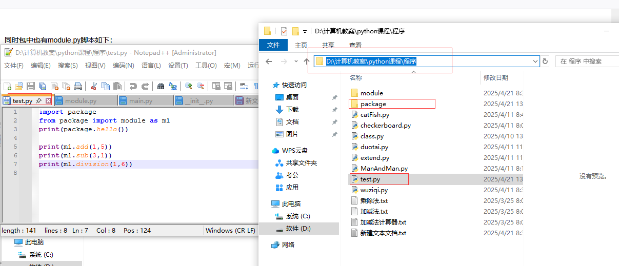Screen dimensions: 619x266
Task: Click Paste icon in Notepad++ toolbar
Action: pyautogui.click(x=117, y=86)
